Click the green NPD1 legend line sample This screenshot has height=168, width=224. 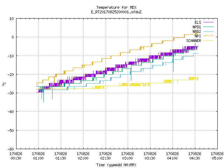208,27
